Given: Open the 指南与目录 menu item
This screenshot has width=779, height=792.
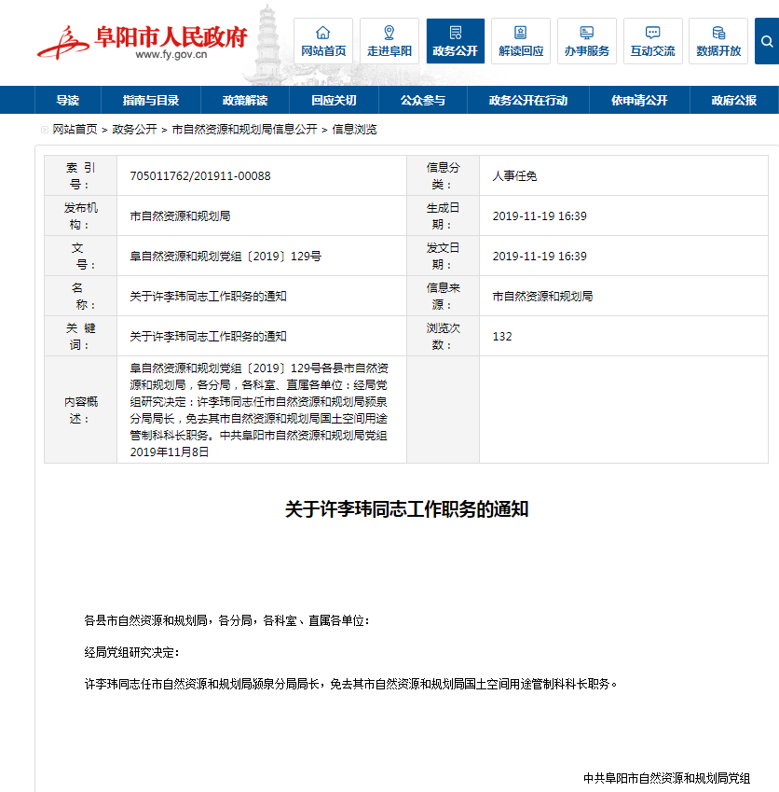Looking at the screenshot, I should (151, 100).
